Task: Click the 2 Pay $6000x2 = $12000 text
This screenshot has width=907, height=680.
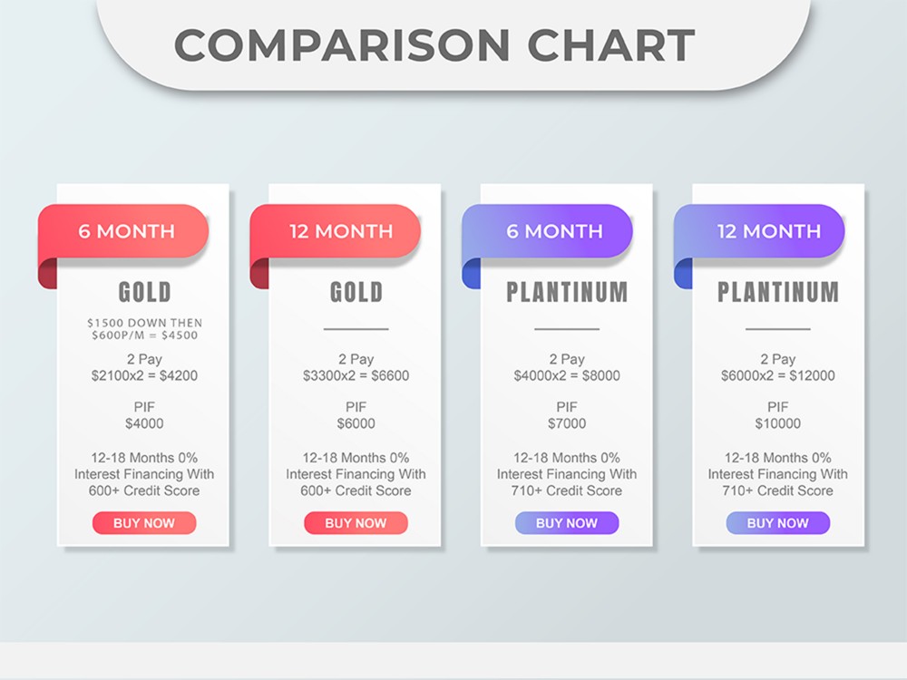Action: tap(778, 367)
